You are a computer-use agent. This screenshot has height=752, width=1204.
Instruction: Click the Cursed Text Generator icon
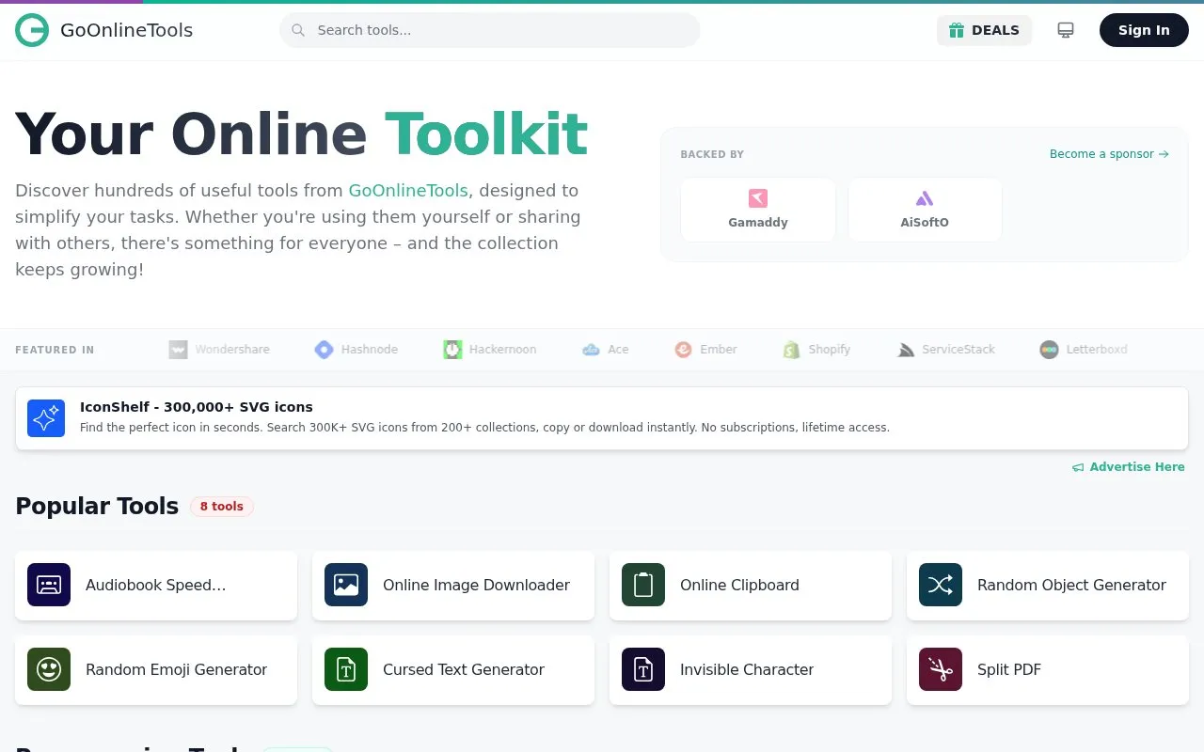[x=346, y=669]
